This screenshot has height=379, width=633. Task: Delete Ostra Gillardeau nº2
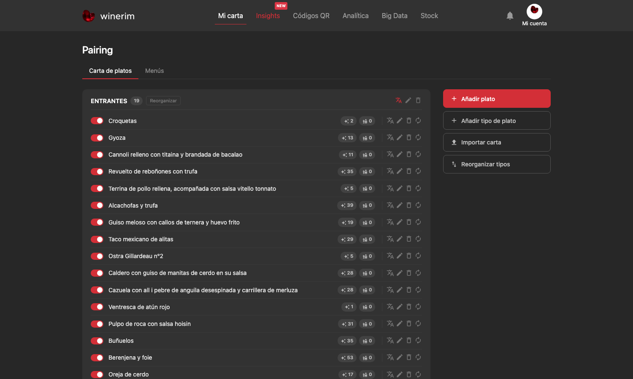[409, 256]
